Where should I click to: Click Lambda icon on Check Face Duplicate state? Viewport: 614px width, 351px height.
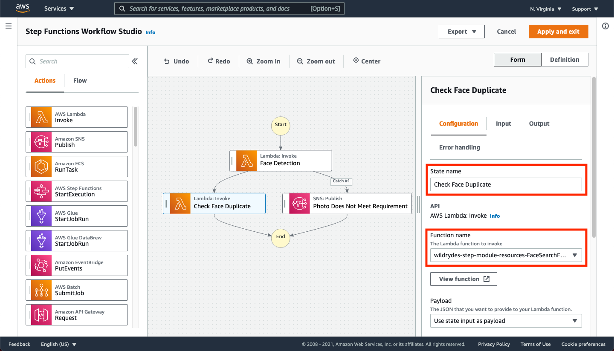[x=180, y=203]
